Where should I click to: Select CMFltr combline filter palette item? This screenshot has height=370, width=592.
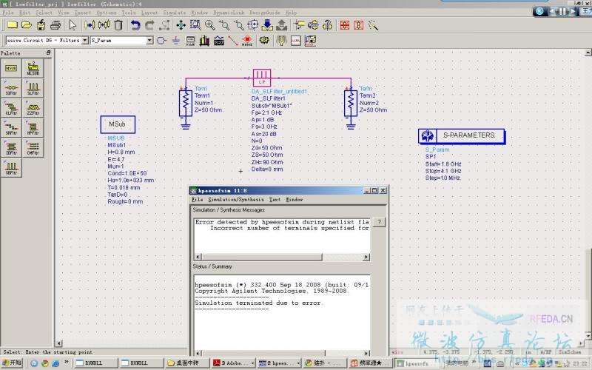click(33, 147)
